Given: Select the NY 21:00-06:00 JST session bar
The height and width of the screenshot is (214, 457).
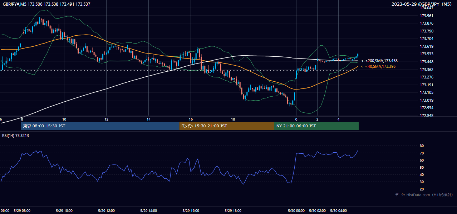Looking at the screenshot, I should click(316, 126).
